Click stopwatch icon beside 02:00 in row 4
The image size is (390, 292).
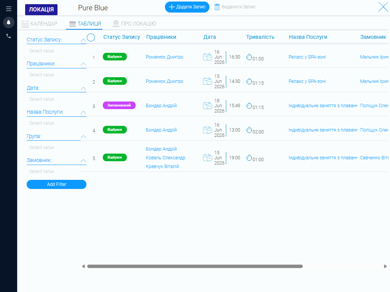249,130
